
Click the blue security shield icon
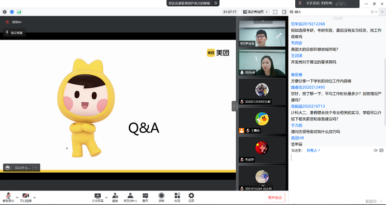(x=12, y=12)
